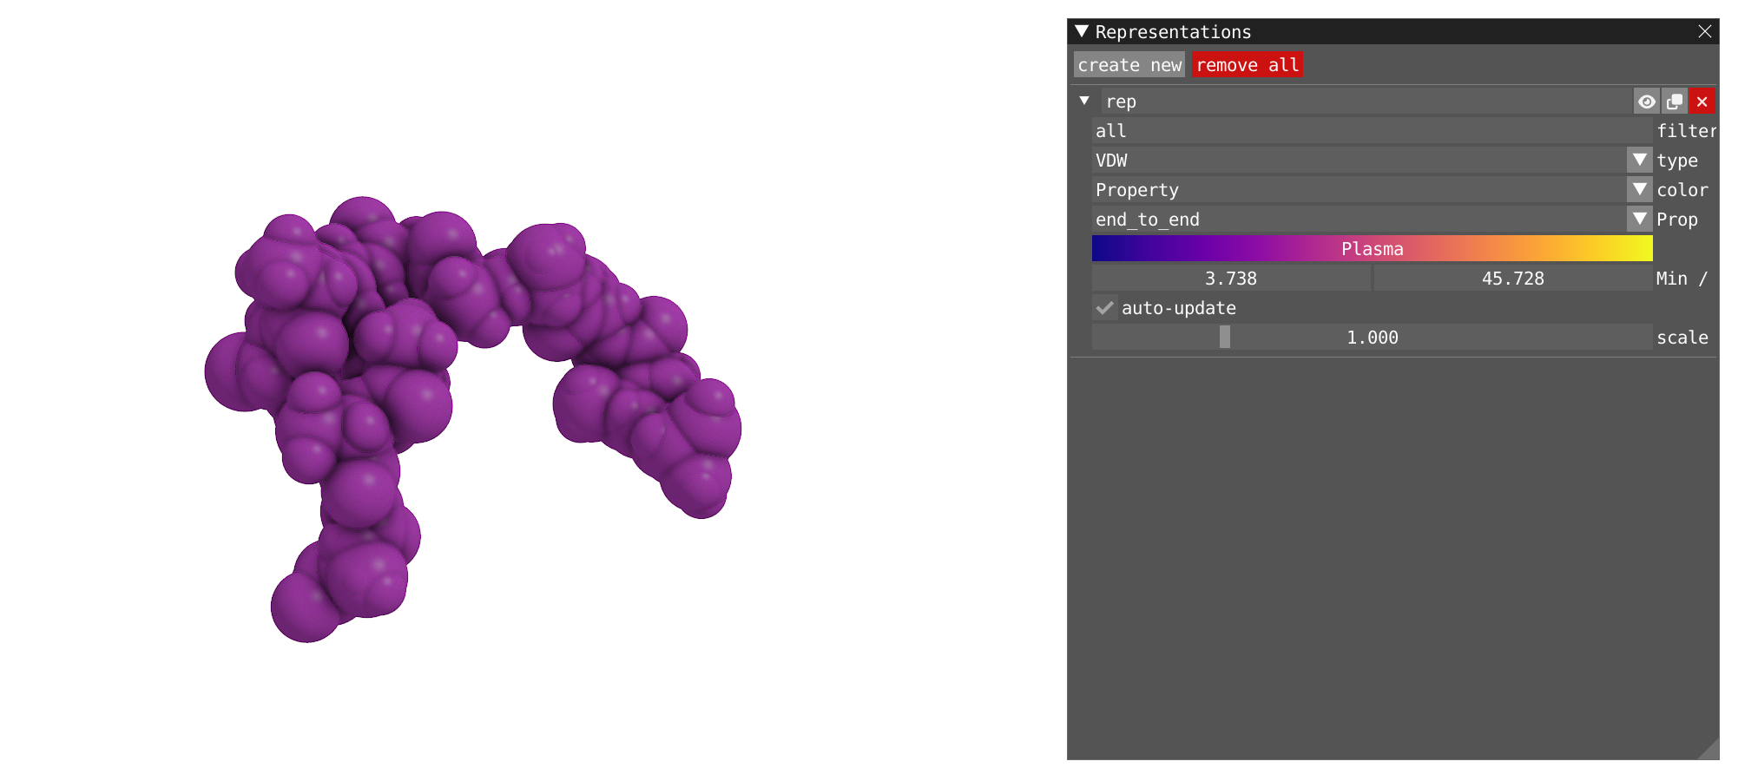Click the panel resize grip corner
The height and width of the screenshot is (781, 1758).
click(x=1709, y=750)
